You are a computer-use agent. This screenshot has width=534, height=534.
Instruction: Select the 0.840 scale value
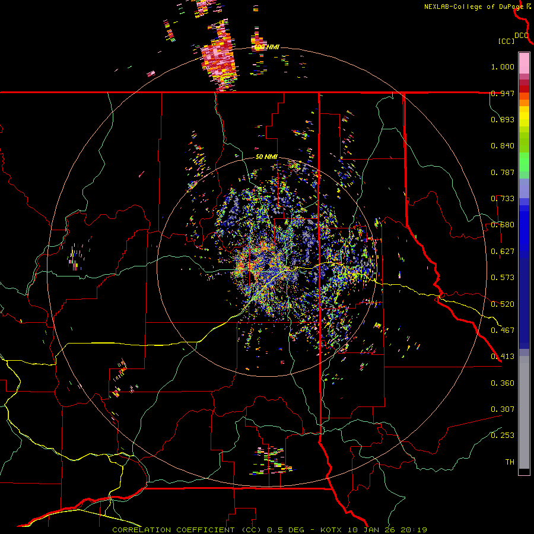(503, 146)
